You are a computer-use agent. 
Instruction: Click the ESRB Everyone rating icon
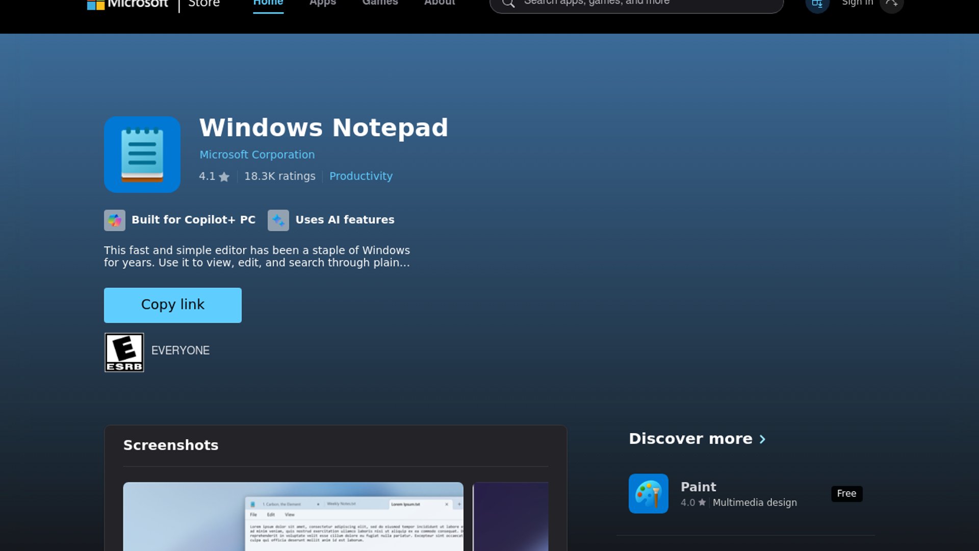(124, 353)
